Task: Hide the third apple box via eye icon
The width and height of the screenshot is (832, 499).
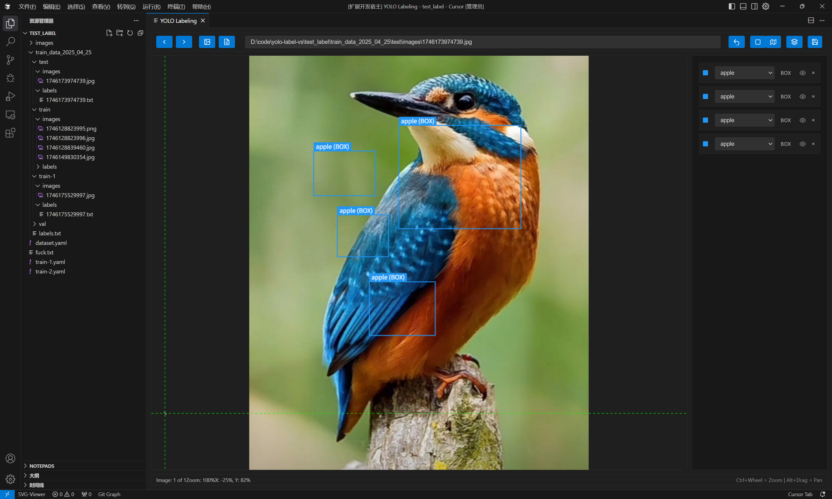Action: [x=803, y=120]
